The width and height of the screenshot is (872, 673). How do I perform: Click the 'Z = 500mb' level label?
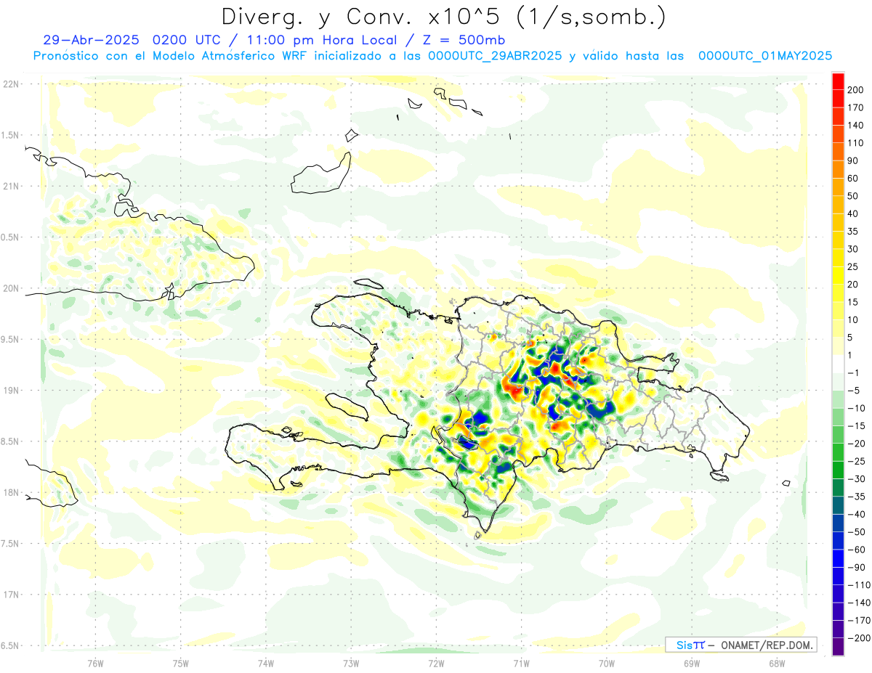click(464, 41)
